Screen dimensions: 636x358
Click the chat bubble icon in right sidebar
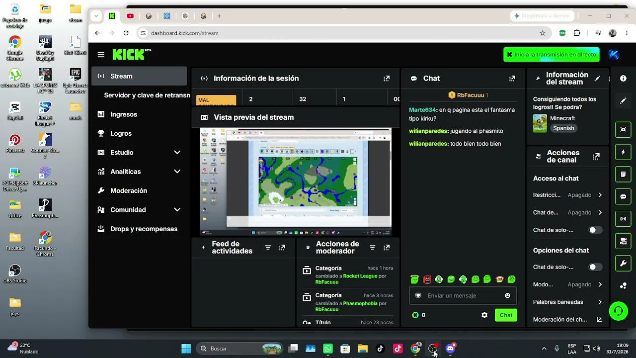[x=623, y=196]
